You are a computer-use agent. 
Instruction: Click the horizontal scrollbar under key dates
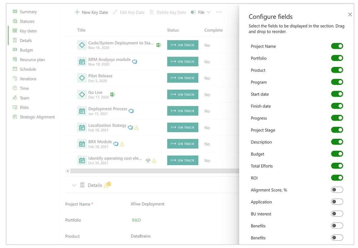153,171
